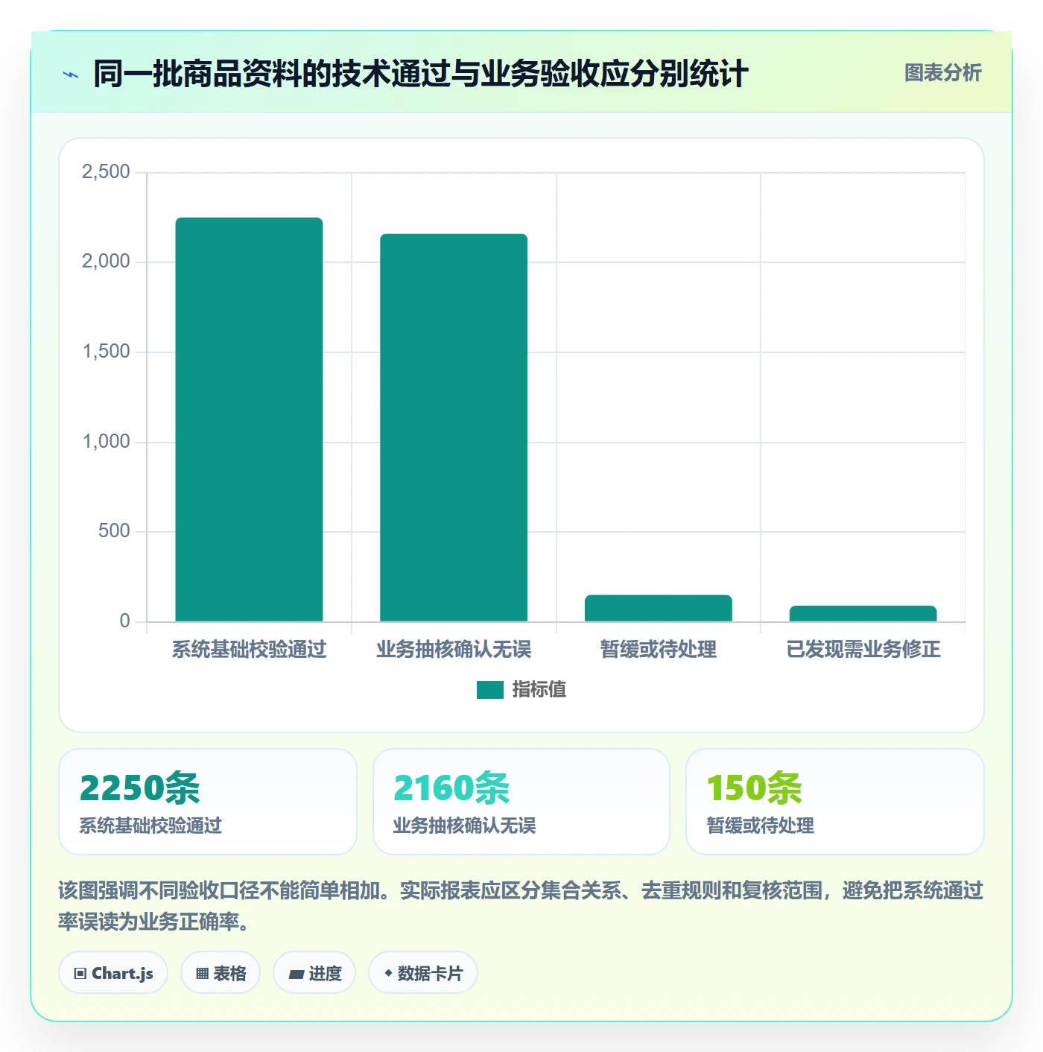The width and height of the screenshot is (1043, 1052).
Task: Click x-axis label 已发现需业务修正
Action: click(863, 650)
